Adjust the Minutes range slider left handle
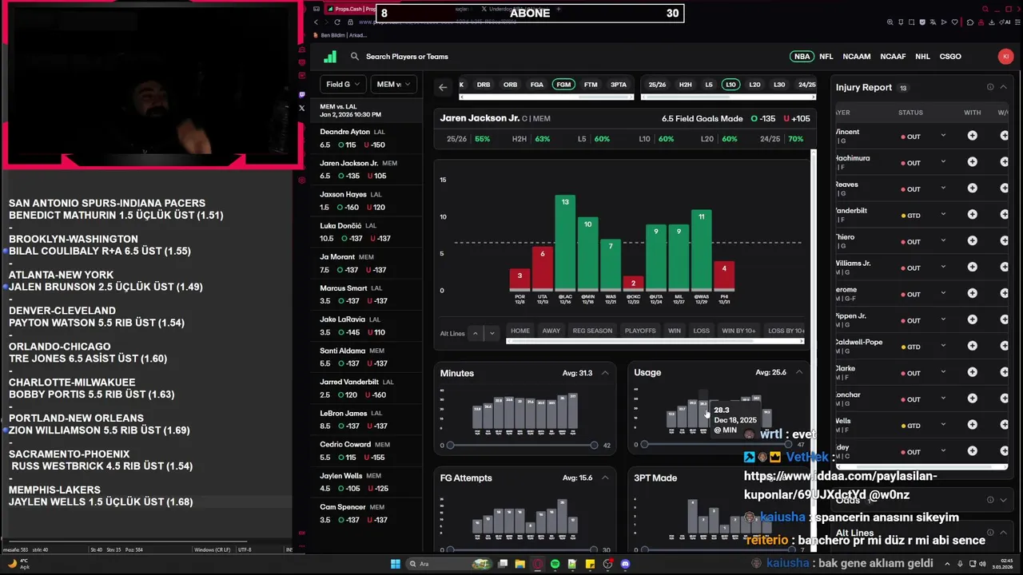Screen dimensions: 1023x575 click(x=450, y=445)
